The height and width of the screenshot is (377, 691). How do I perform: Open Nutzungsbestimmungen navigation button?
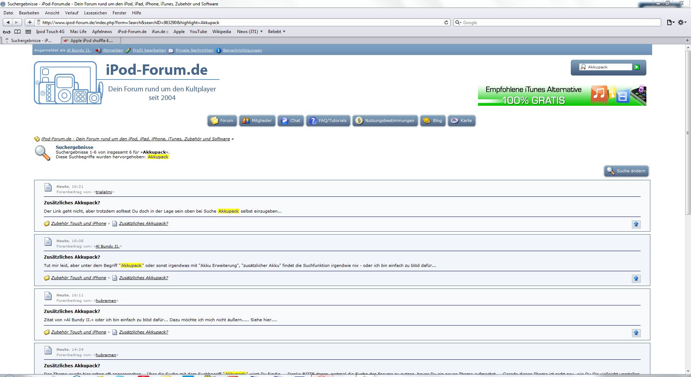tap(385, 121)
